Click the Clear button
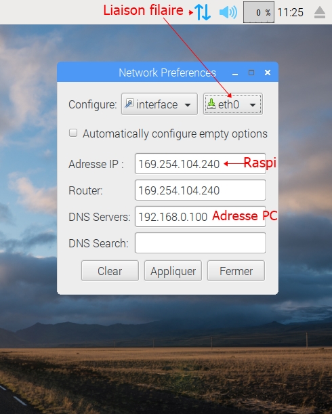This screenshot has height=414, width=332. click(x=110, y=271)
